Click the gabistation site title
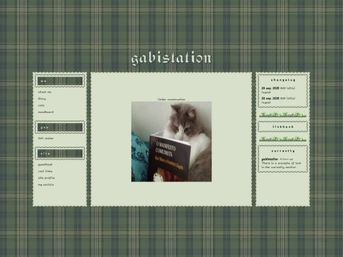The image size is (343, 257). coord(171,58)
